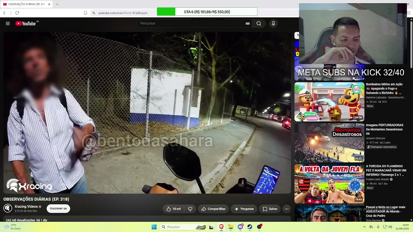The width and height of the screenshot is (413, 232).
Task: Open the Xracing Videos channel name
Action: tap(26, 207)
